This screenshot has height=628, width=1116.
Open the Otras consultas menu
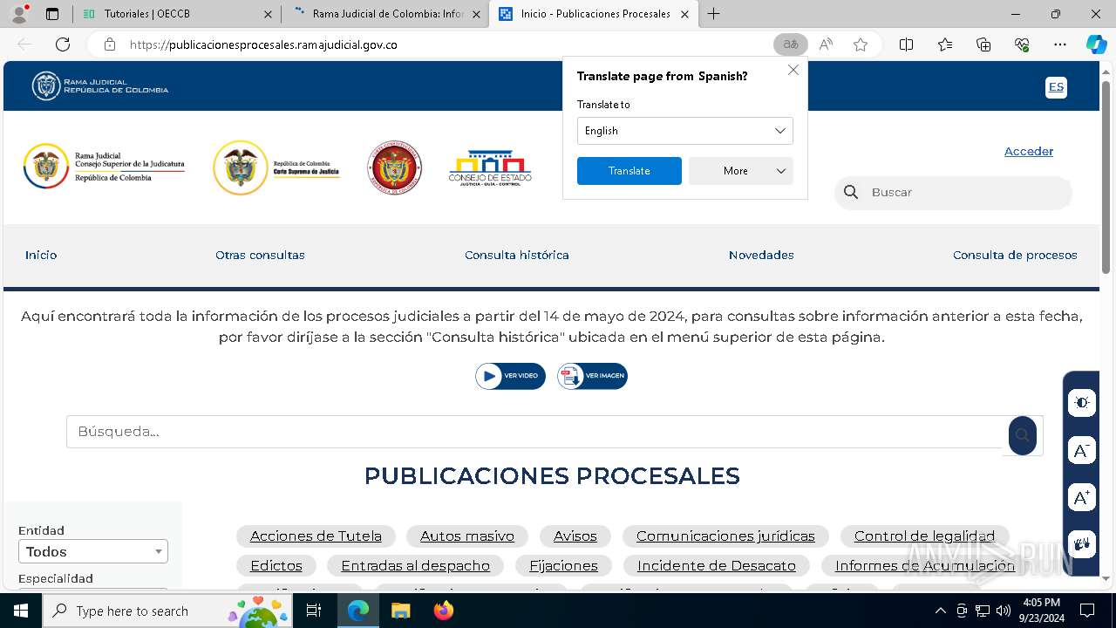(x=260, y=255)
